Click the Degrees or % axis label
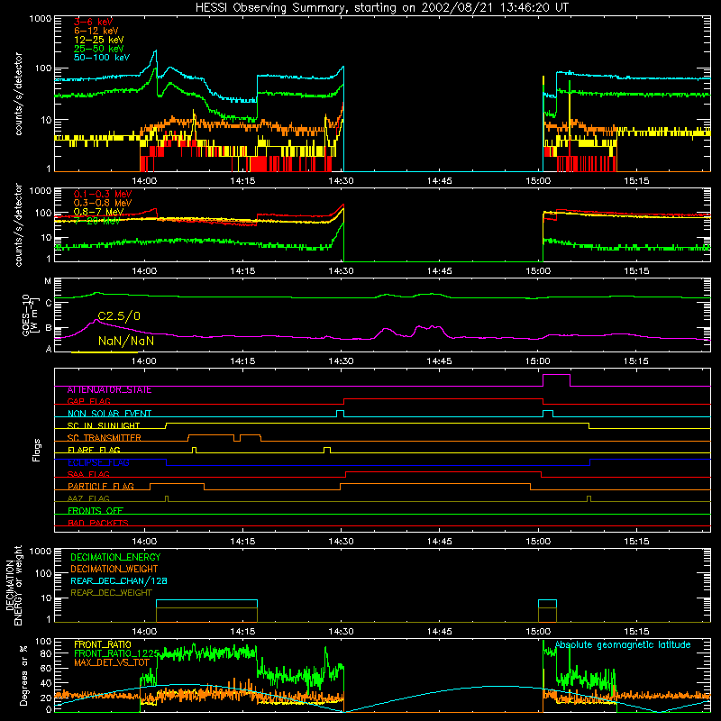 pos(23,676)
